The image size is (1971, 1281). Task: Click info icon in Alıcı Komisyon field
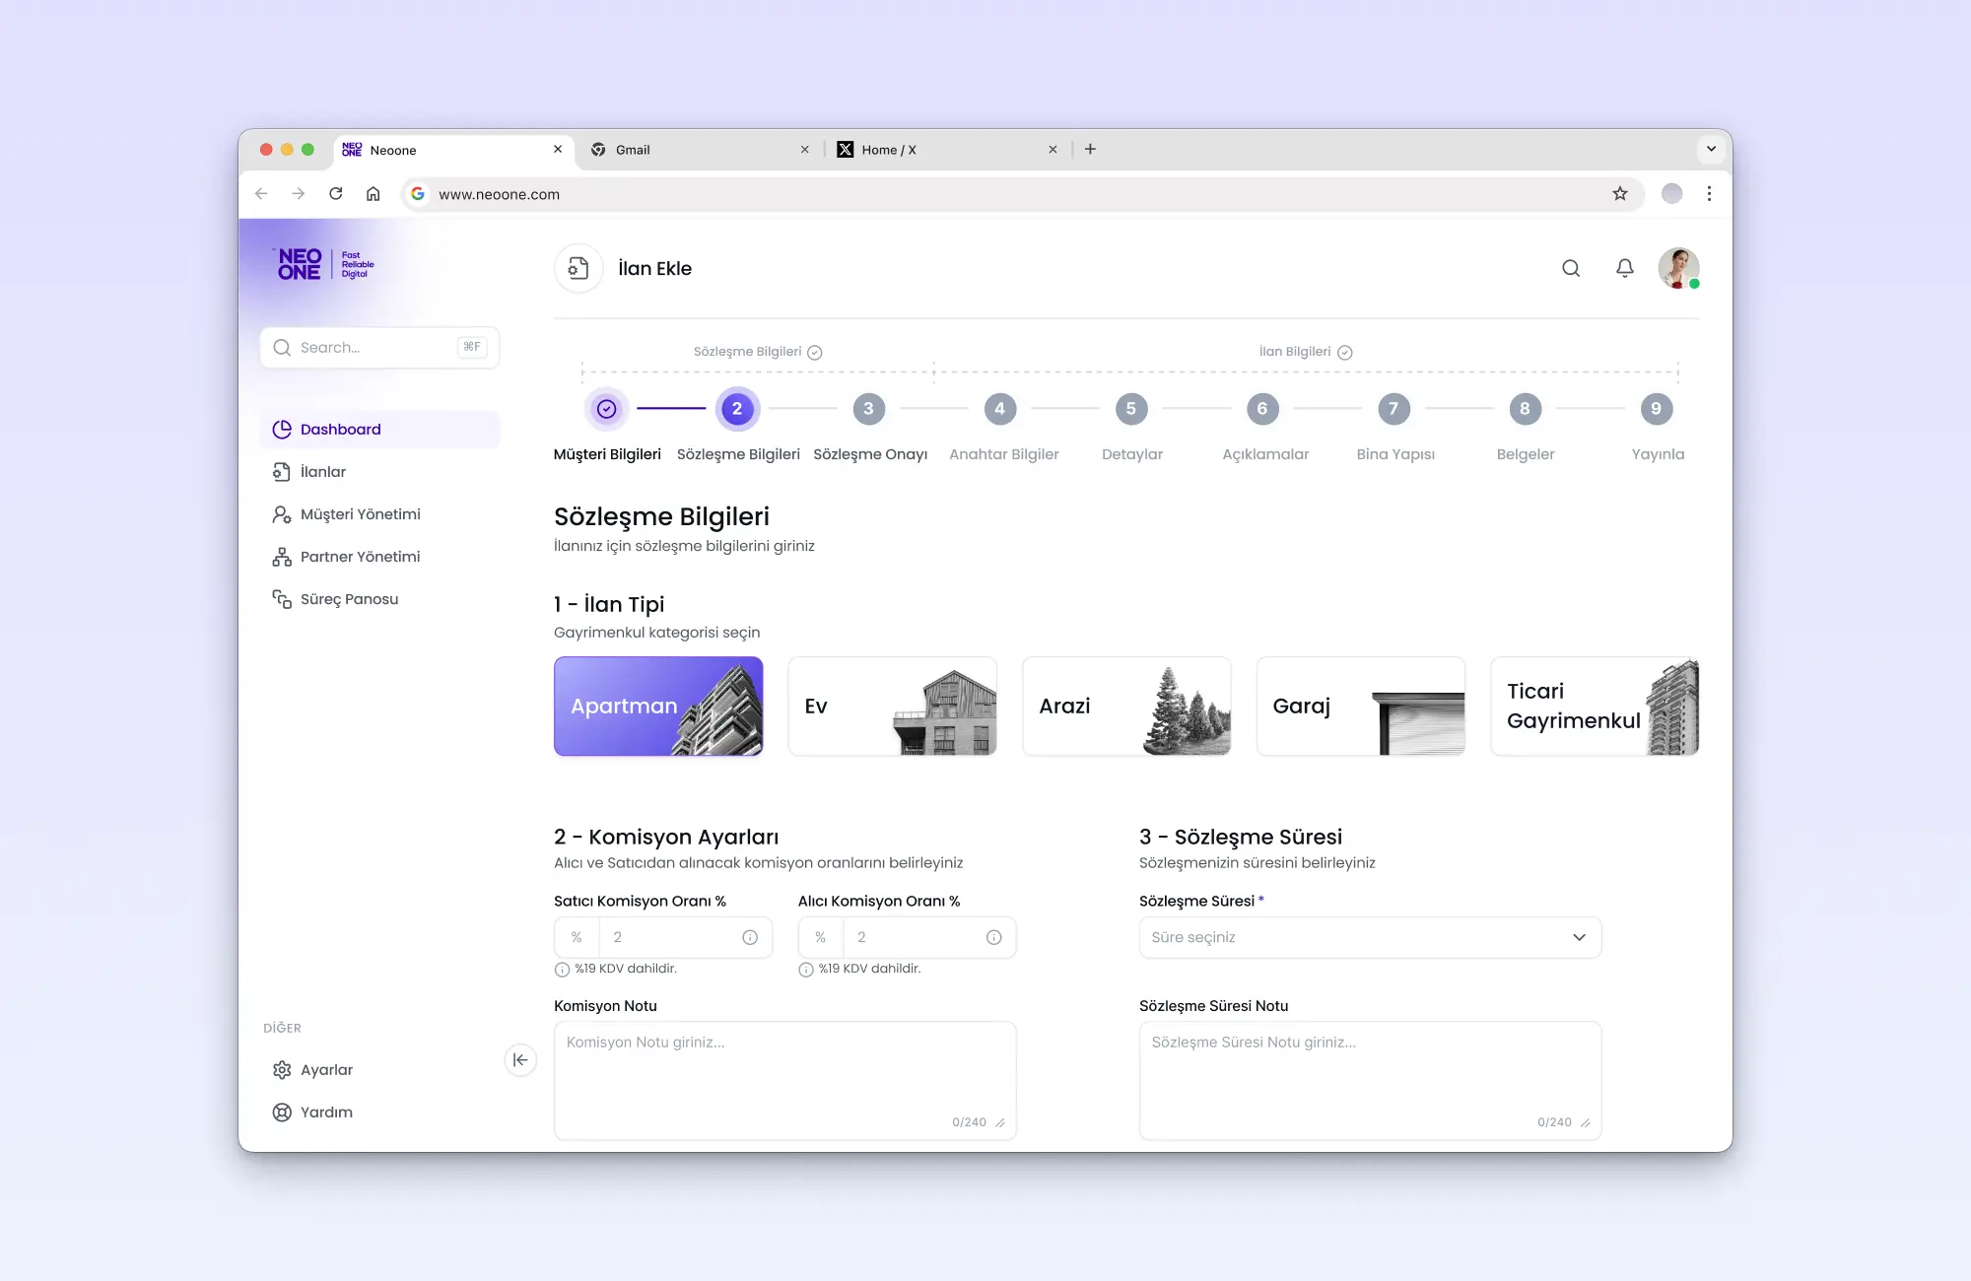(993, 937)
